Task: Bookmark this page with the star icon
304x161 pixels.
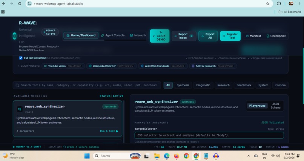Action: click(267, 3)
